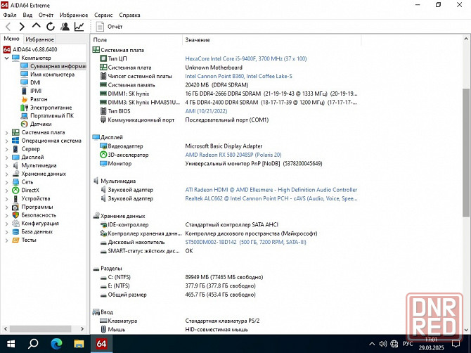Switch to the Меню tab
This screenshot has height=353, width=471.
pos(11,39)
